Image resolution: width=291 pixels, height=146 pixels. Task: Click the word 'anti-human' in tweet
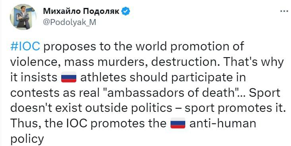(x=223, y=123)
